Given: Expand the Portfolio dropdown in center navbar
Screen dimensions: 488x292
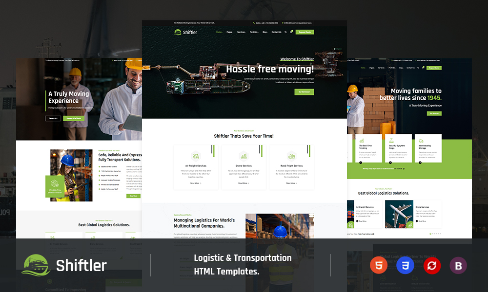Looking at the screenshot, I should 254,32.
